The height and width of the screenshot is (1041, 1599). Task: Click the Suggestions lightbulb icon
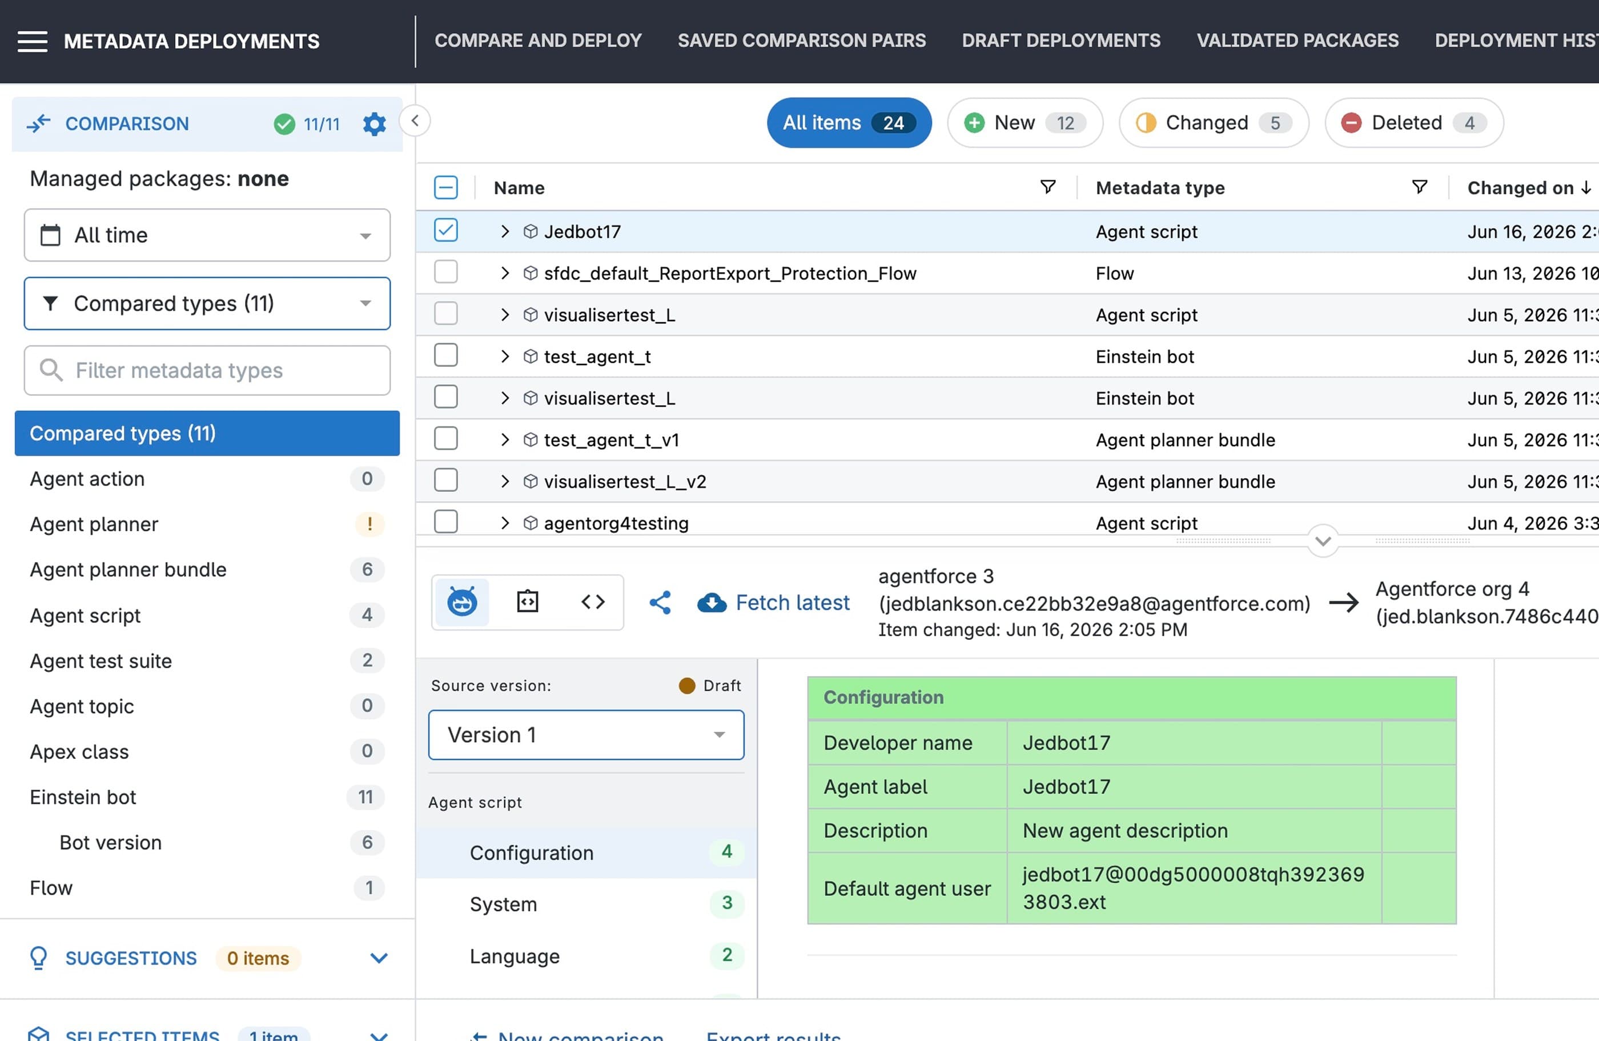[38, 958]
